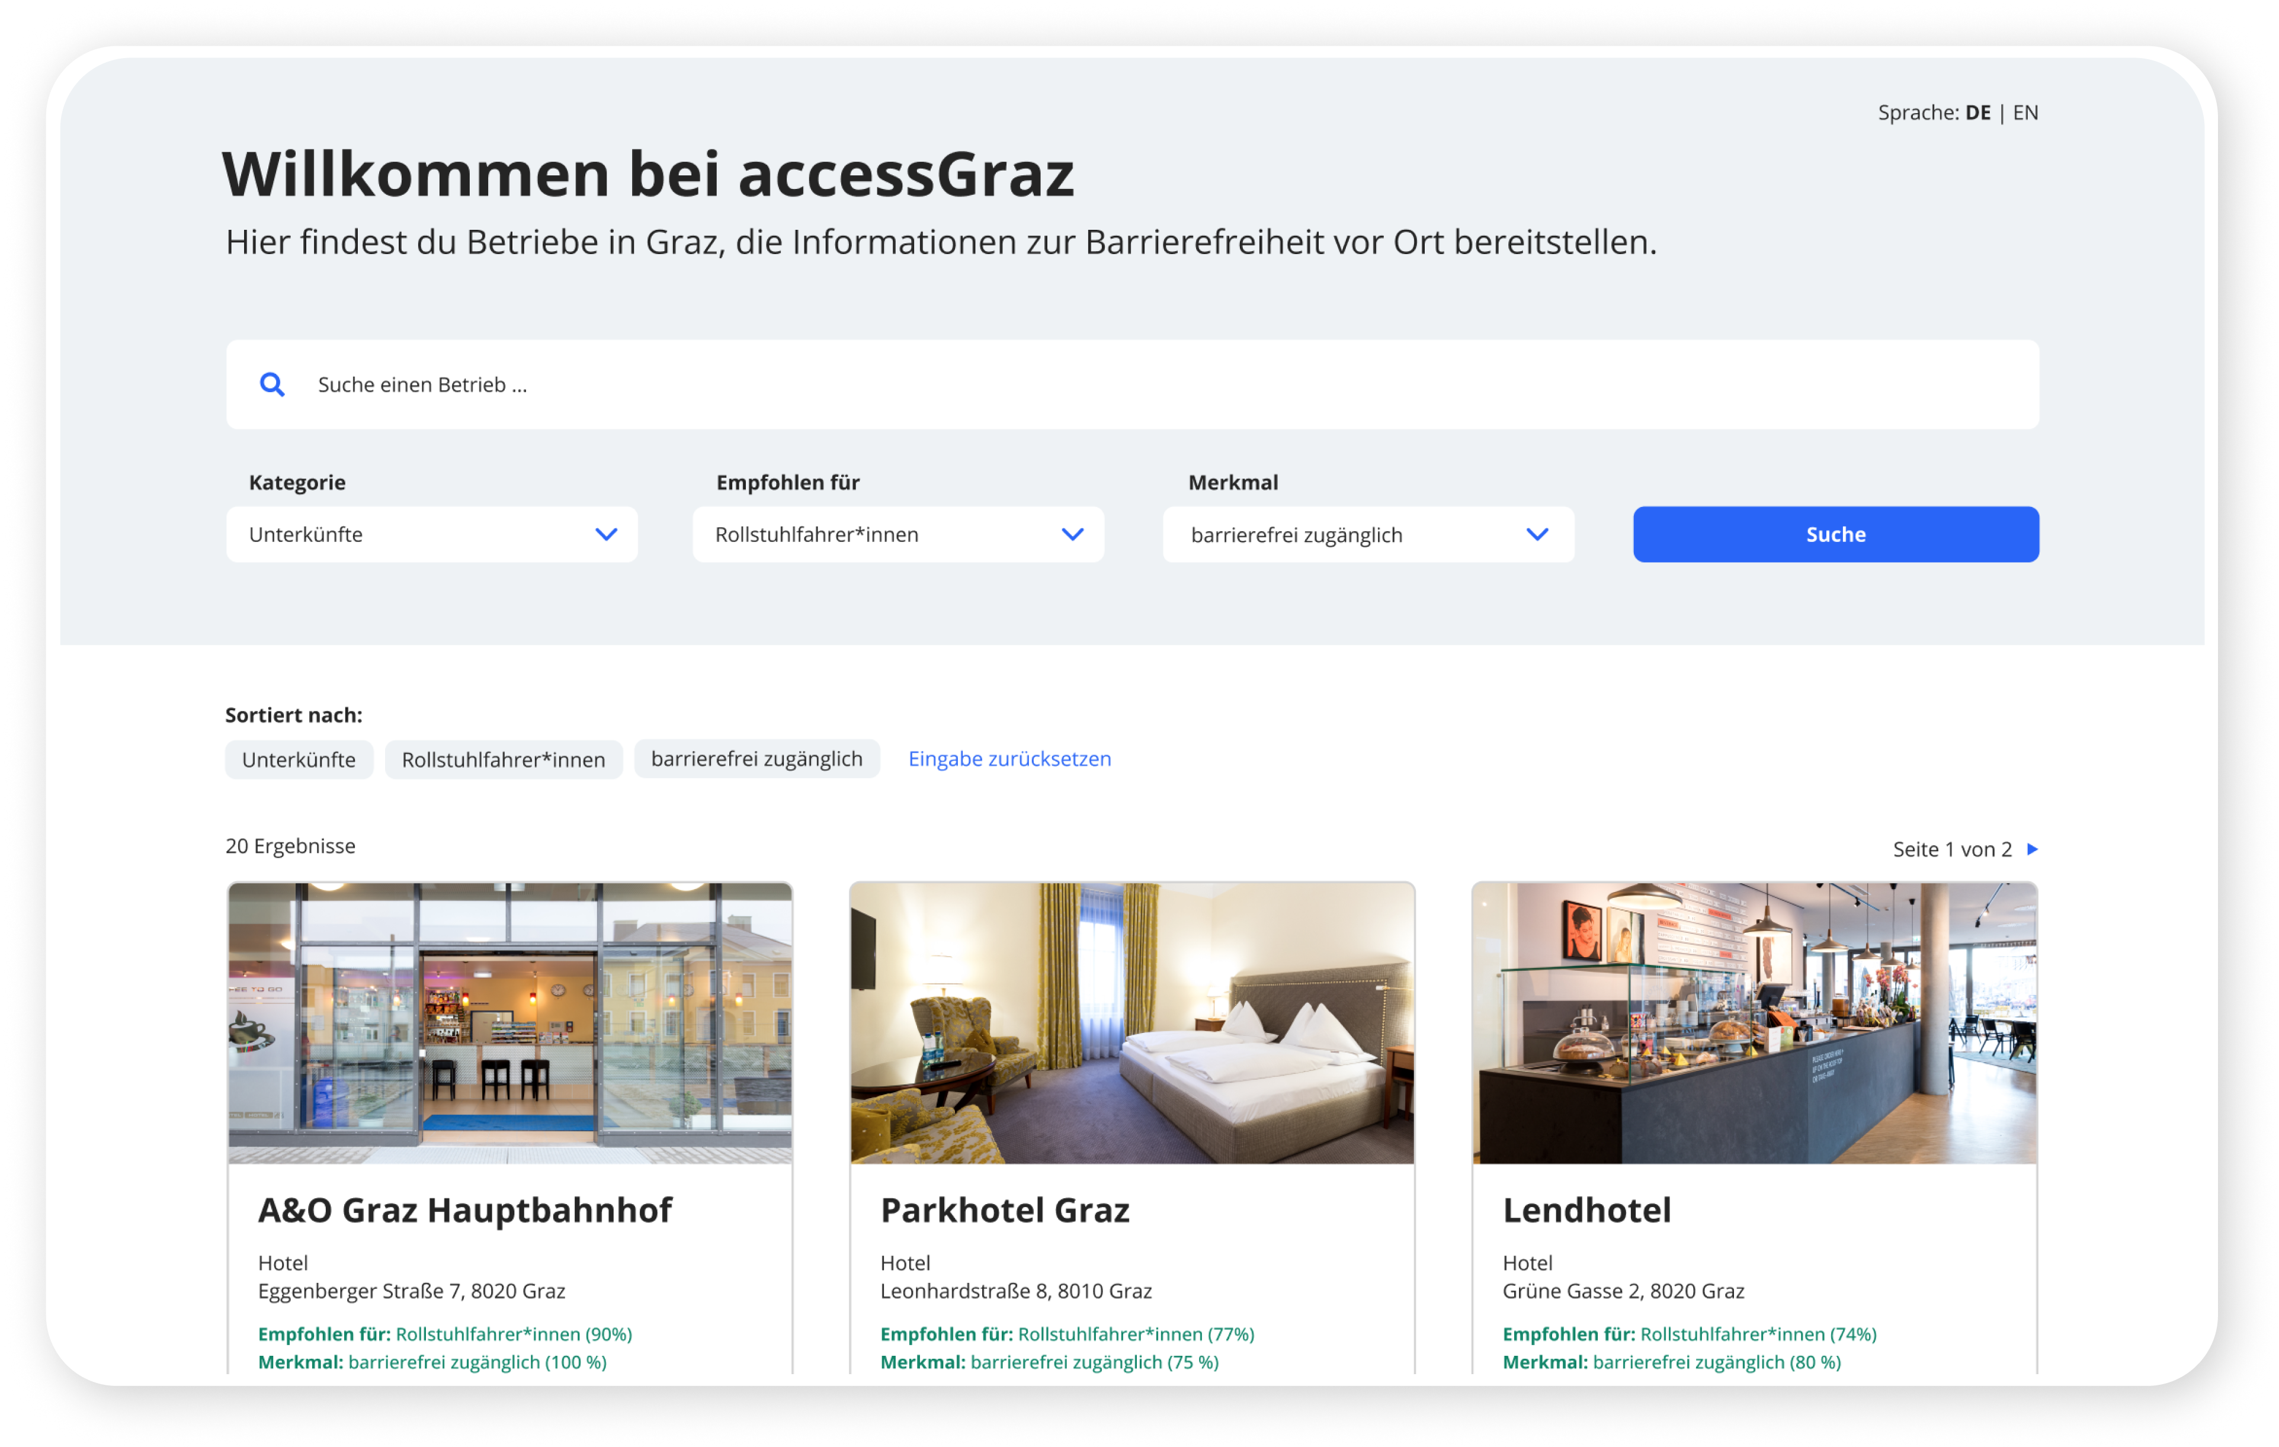Open A&O Graz Hauptbahnhof photo

coord(510,1022)
